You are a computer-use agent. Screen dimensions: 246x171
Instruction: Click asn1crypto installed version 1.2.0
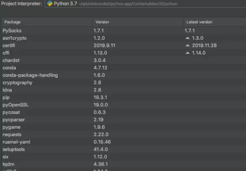99,38
